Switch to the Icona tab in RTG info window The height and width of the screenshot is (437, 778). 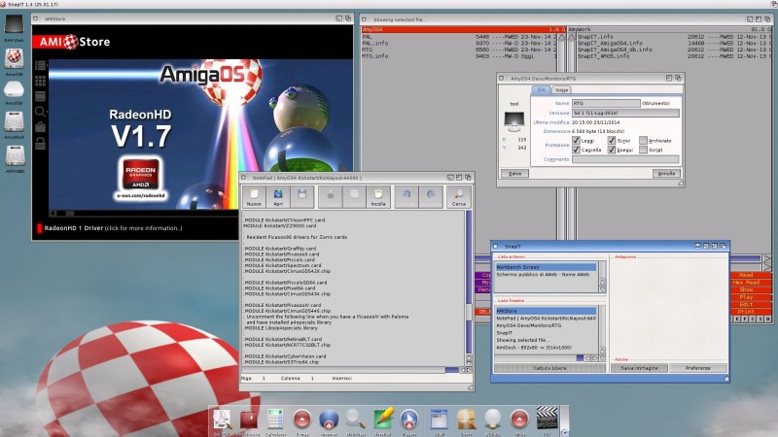(x=561, y=90)
